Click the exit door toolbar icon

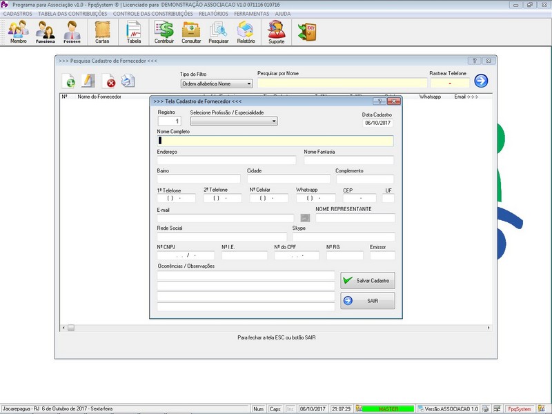pyautogui.click(x=306, y=31)
